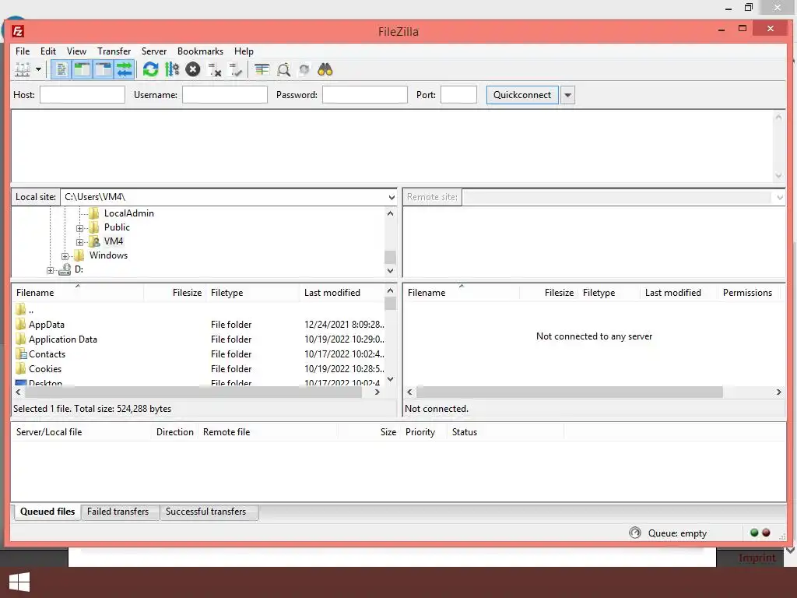Sort queue by Server/Local file column
Image resolution: width=797 pixels, height=598 pixels.
[49, 431]
